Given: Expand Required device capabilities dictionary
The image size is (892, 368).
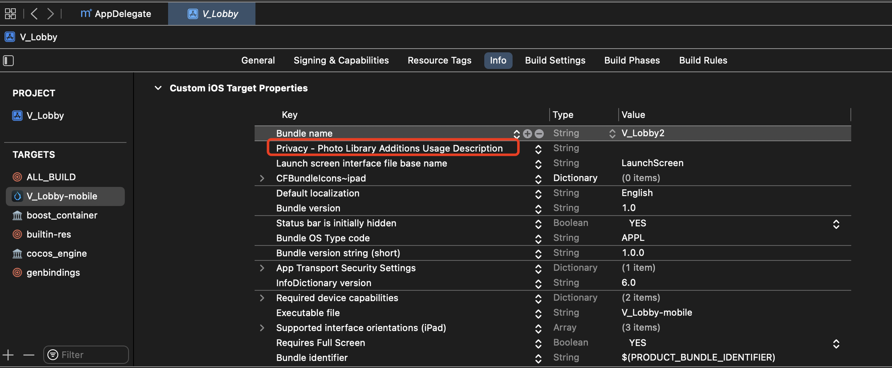Looking at the screenshot, I should 262,298.
